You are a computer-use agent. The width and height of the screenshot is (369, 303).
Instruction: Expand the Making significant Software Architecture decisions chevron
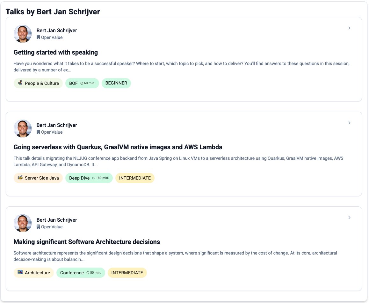click(x=349, y=218)
